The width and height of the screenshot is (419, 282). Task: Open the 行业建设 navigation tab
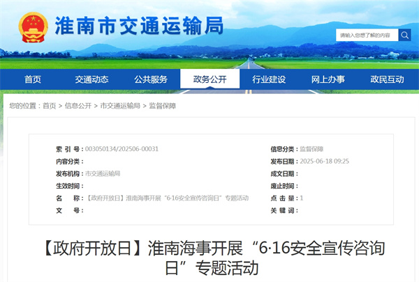[x=269, y=79]
